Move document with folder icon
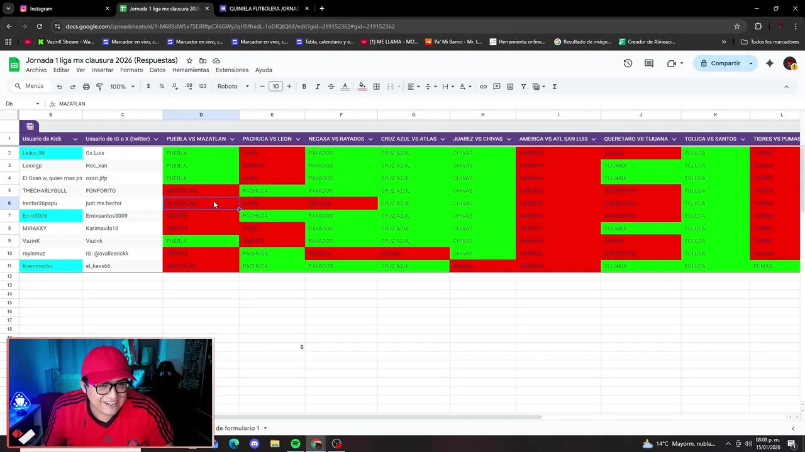This screenshot has height=452, width=805. click(x=203, y=60)
